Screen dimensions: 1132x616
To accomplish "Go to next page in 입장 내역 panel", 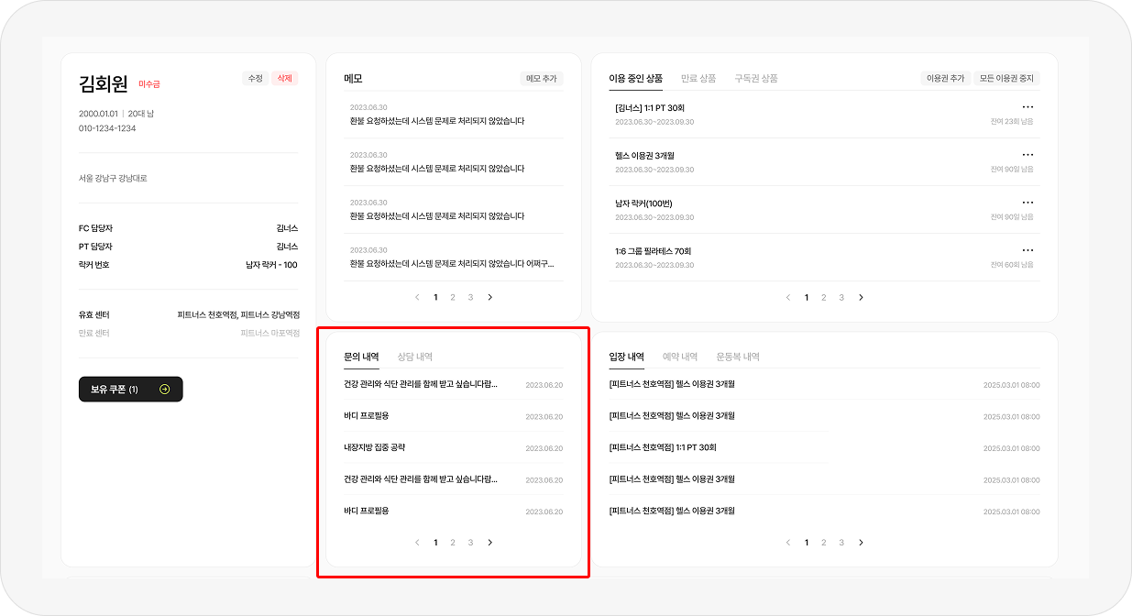I will (x=861, y=543).
